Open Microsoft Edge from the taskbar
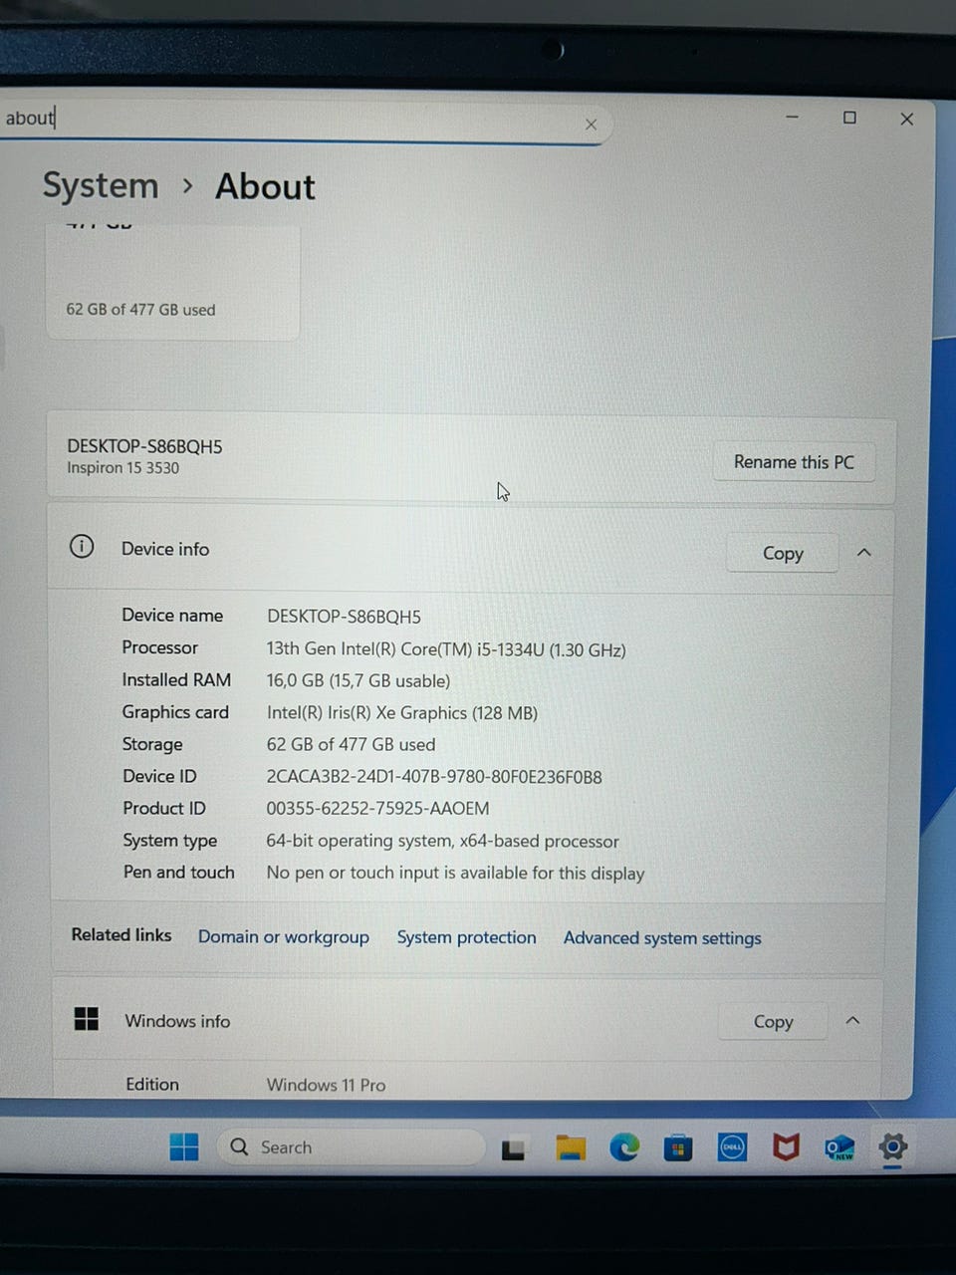Screen dimensions: 956x1275 (624, 1147)
